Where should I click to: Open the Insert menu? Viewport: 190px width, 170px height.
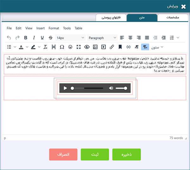[x=41, y=28]
